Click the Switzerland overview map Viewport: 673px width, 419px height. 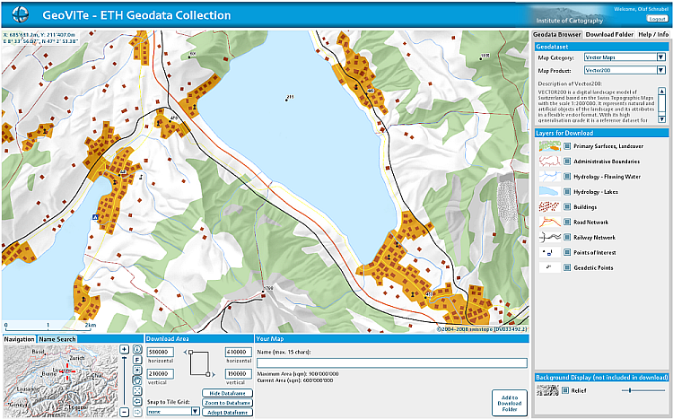tap(60, 380)
